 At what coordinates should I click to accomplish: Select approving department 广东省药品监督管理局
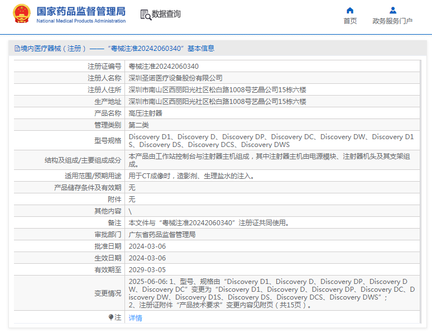pyautogui.click(x=162, y=235)
